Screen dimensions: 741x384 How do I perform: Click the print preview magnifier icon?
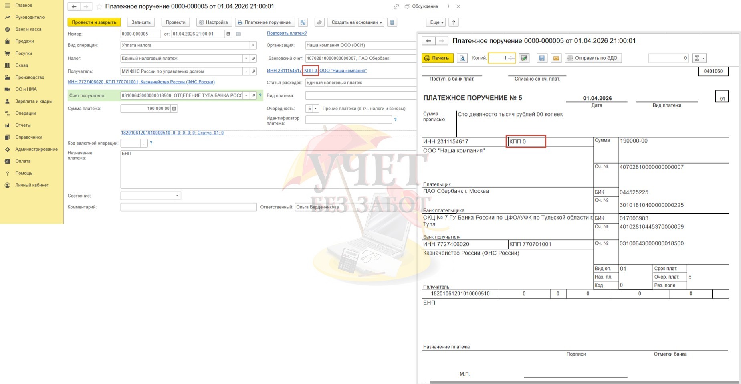pos(462,58)
